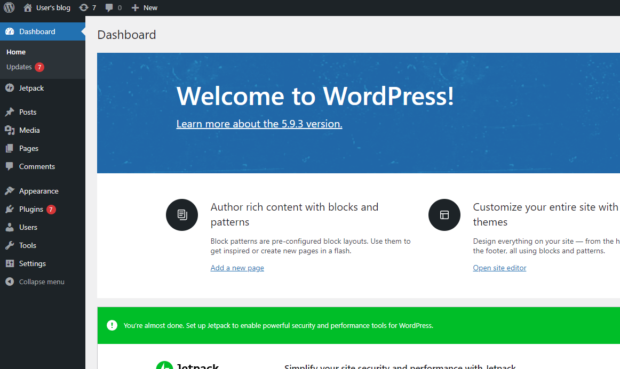Open the Comments menu in the sidebar
Screen dimensions: 620x369
point(42,167)
